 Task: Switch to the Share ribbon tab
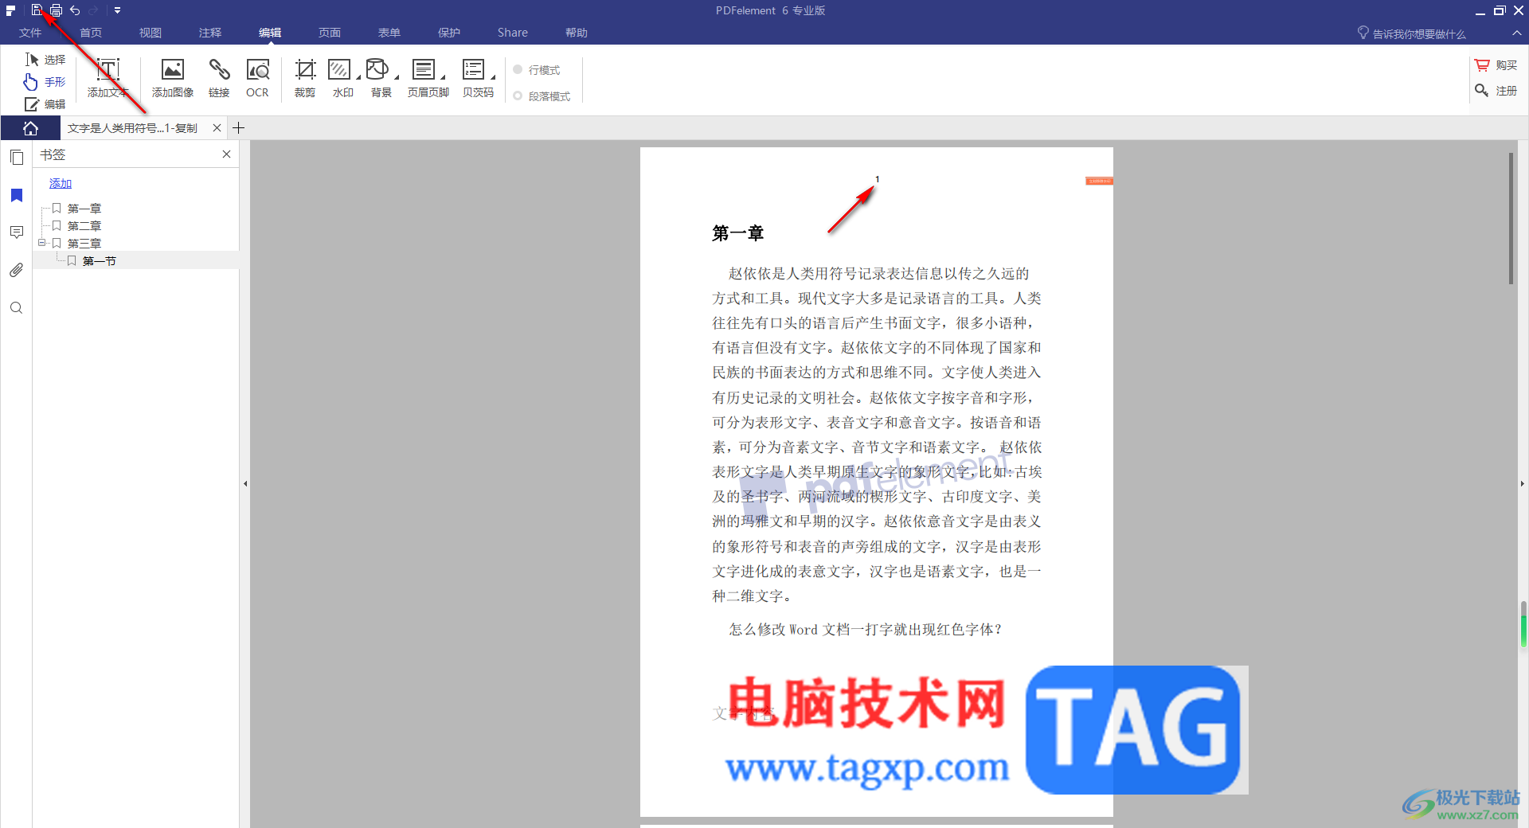[513, 33]
